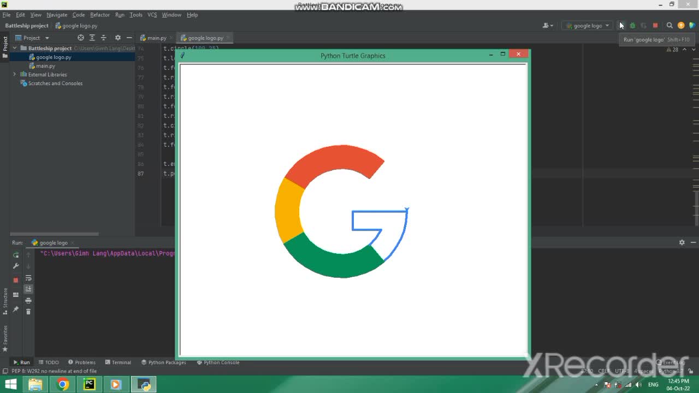Hide the Project panel with minus icon
Viewport: 699px width, 393px height.
tap(129, 38)
